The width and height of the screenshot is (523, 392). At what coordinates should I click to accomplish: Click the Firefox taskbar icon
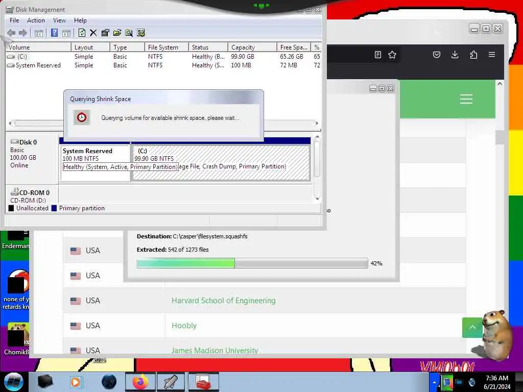coord(140,382)
